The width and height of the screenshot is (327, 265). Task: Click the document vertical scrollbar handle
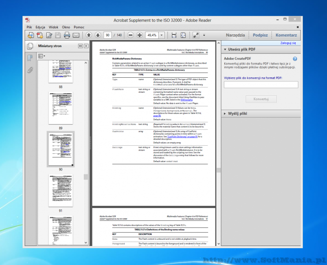(x=219, y=170)
